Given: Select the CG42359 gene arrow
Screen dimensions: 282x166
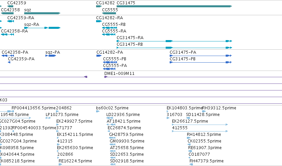Looking at the screenshot, I should 10,6.
